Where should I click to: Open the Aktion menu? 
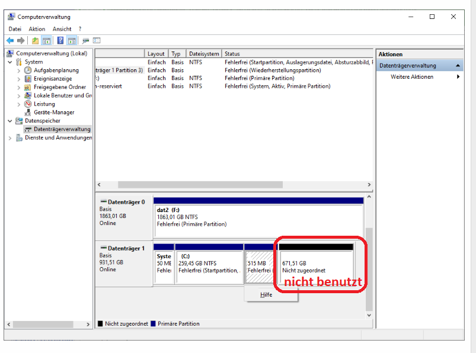37,29
